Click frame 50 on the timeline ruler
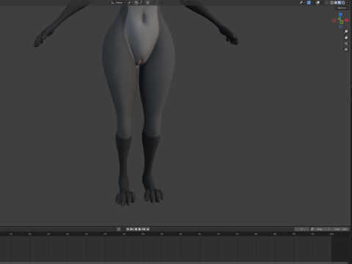Image resolution: width=352 pixels, height=264 pixels. pyautogui.click(x=143, y=234)
